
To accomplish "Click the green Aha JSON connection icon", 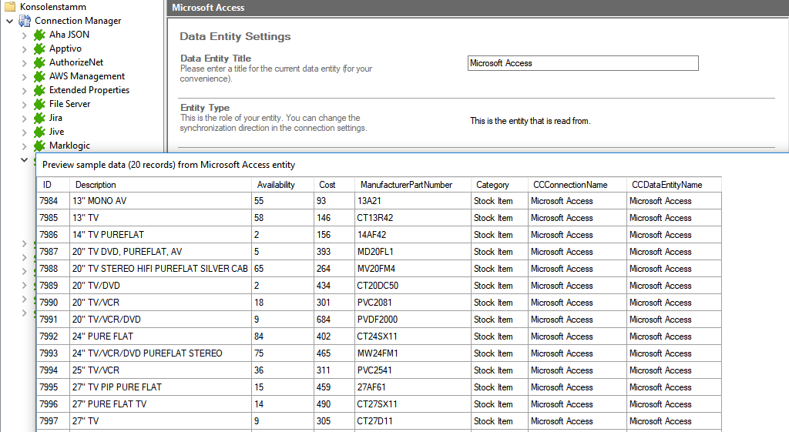I will coord(39,35).
